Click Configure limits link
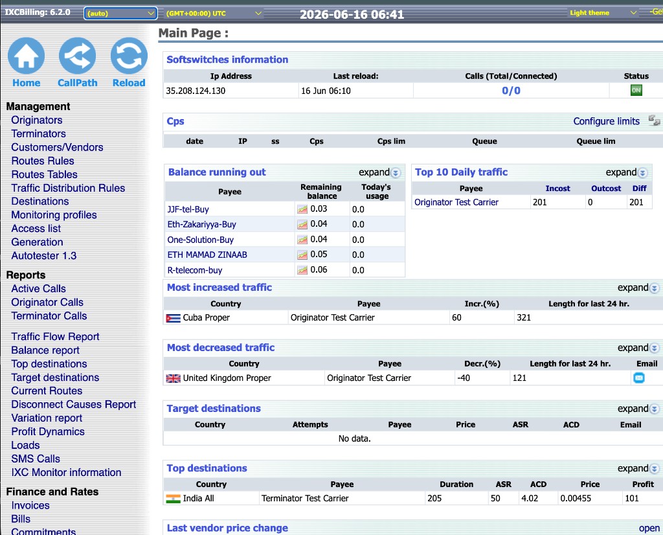Screen dimensions: 663x535 (606, 121)
